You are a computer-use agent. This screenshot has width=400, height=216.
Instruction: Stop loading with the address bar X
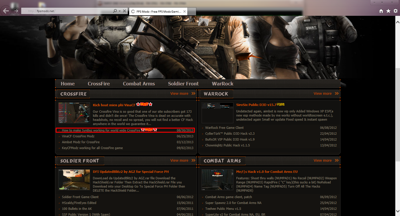(x=125, y=11)
